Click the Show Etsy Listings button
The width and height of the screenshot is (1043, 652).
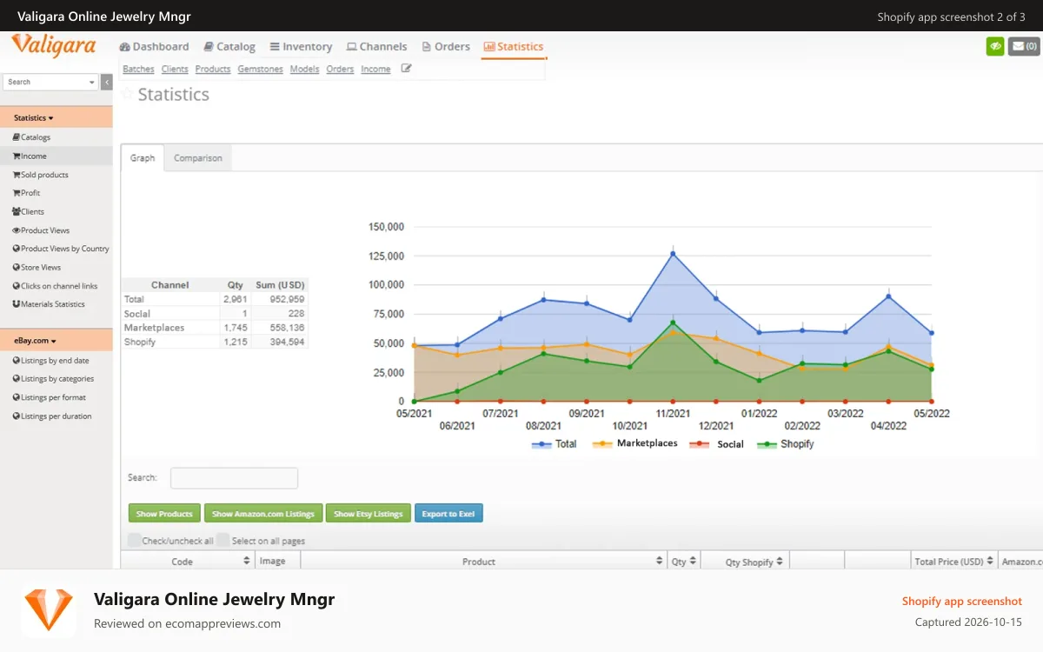click(368, 514)
